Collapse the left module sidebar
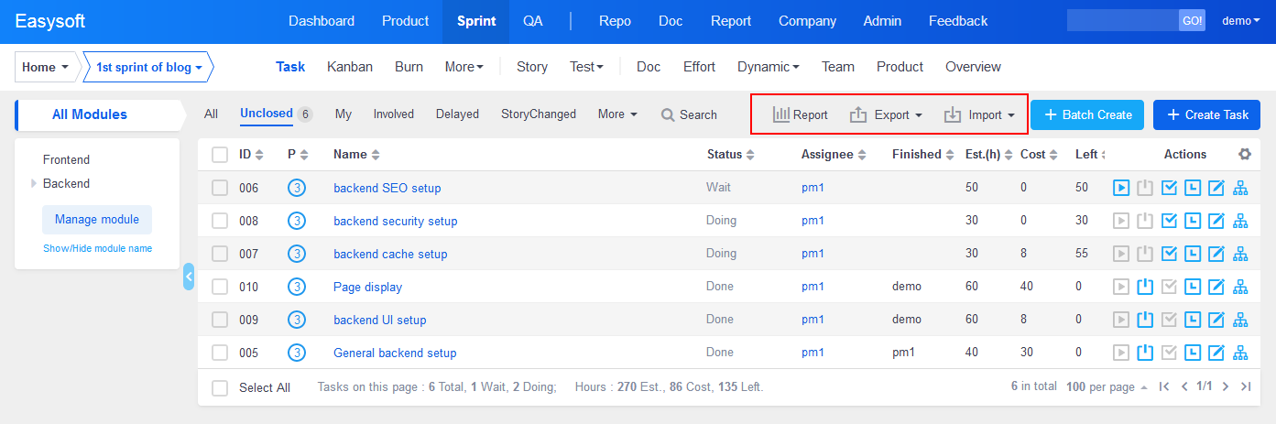 click(x=189, y=276)
